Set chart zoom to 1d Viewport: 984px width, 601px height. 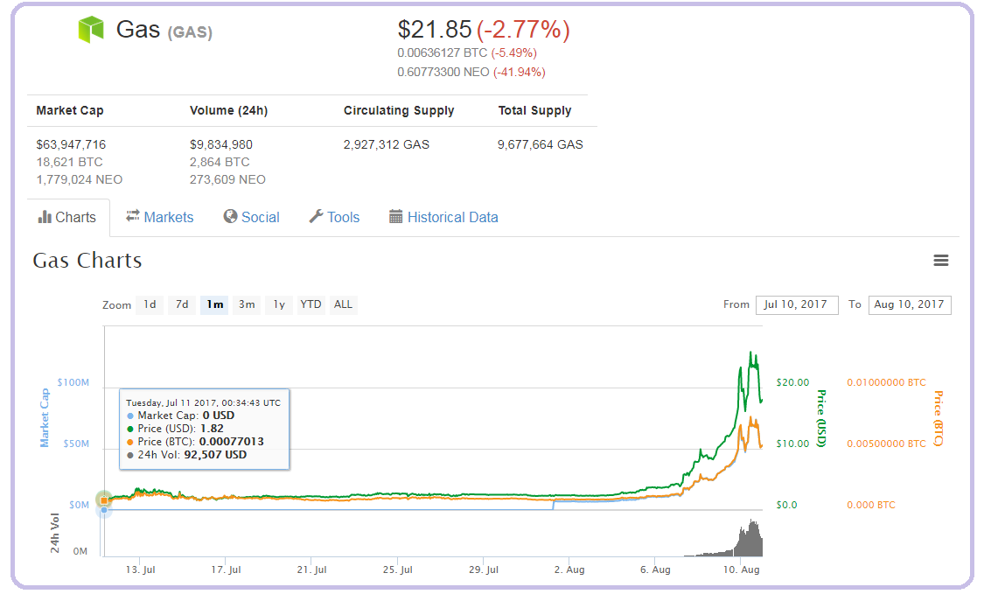[150, 304]
